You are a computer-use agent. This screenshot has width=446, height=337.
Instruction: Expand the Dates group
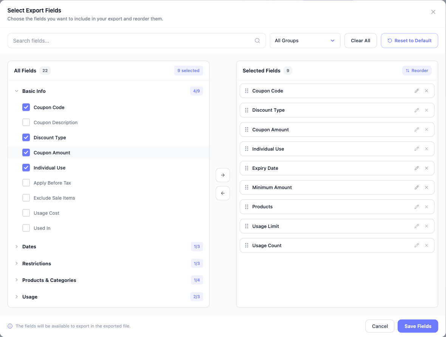coord(17,246)
